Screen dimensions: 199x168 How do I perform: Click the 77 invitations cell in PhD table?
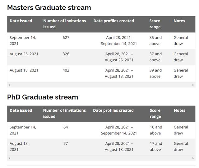click(66, 143)
